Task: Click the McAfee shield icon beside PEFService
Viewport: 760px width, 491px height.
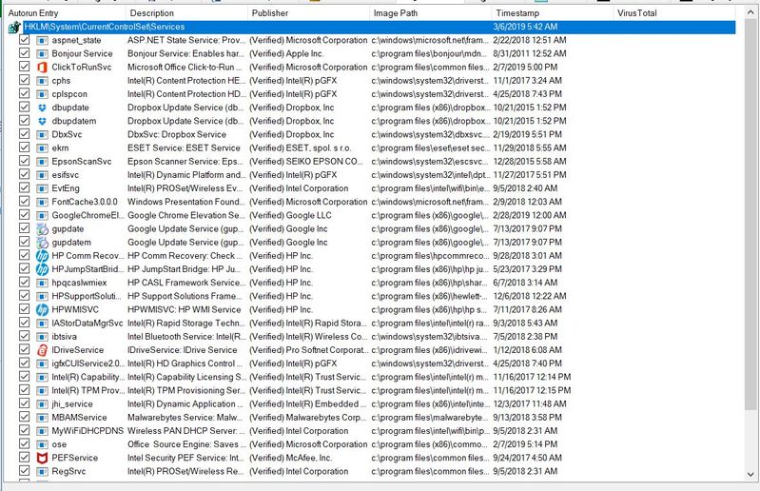Action: coord(42,458)
